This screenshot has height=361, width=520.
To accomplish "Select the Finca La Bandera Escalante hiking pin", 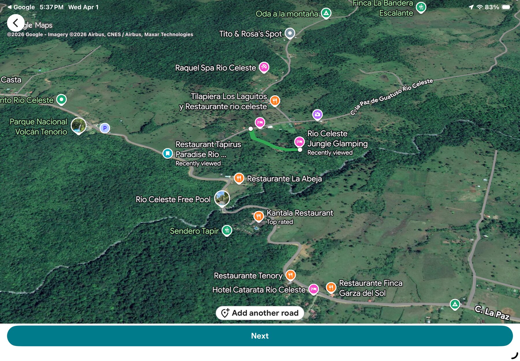I will pyautogui.click(x=421, y=7).
